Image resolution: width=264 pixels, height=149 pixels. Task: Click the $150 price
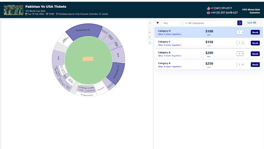click(x=209, y=42)
